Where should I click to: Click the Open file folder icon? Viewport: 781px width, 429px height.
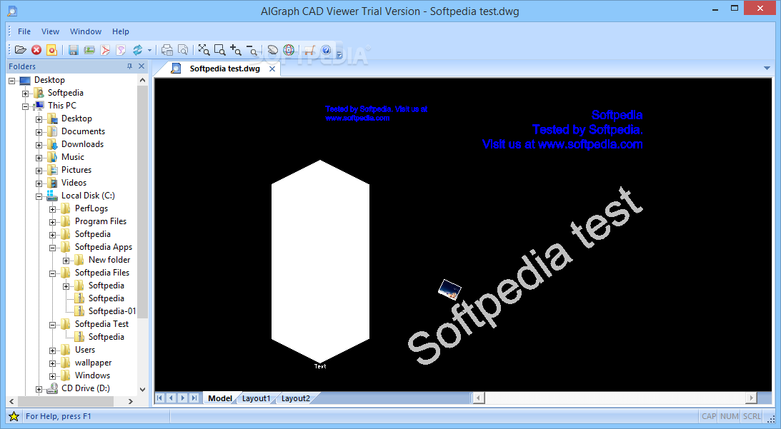(x=21, y=50)
